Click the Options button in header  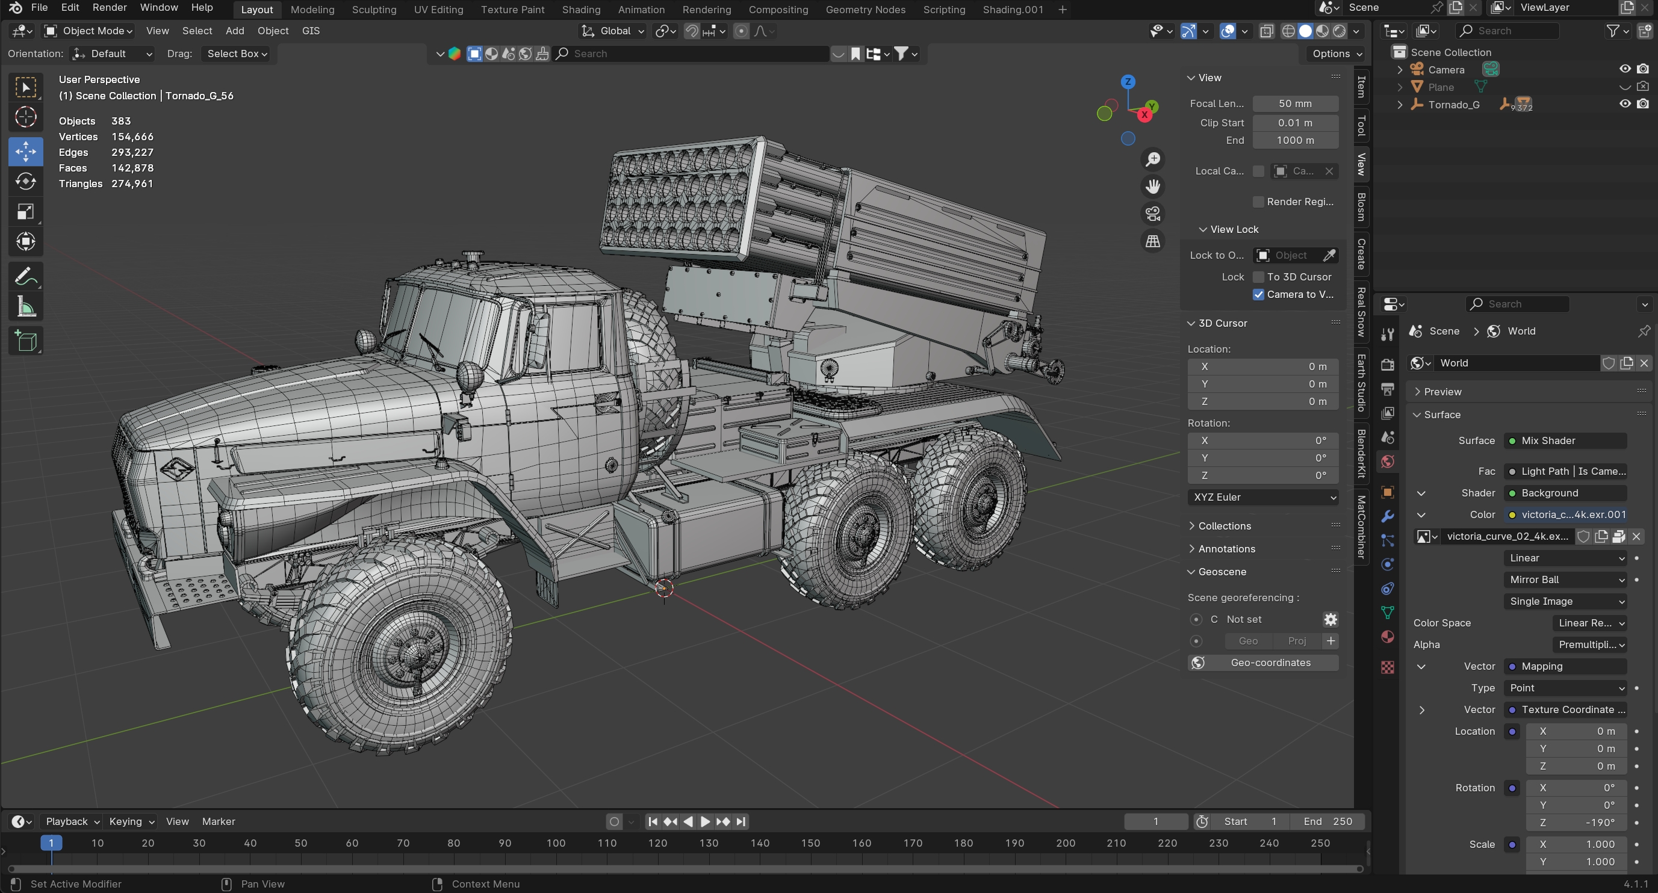click(1336, 54)
